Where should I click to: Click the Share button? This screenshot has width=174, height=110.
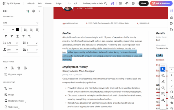point(144,3)
